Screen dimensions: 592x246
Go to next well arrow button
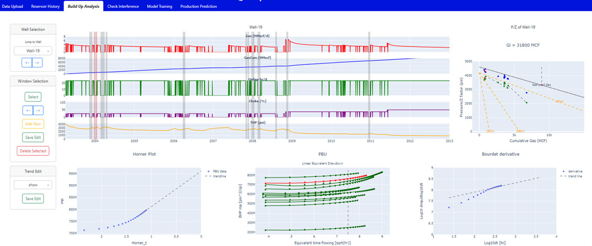tap(37, 63)
